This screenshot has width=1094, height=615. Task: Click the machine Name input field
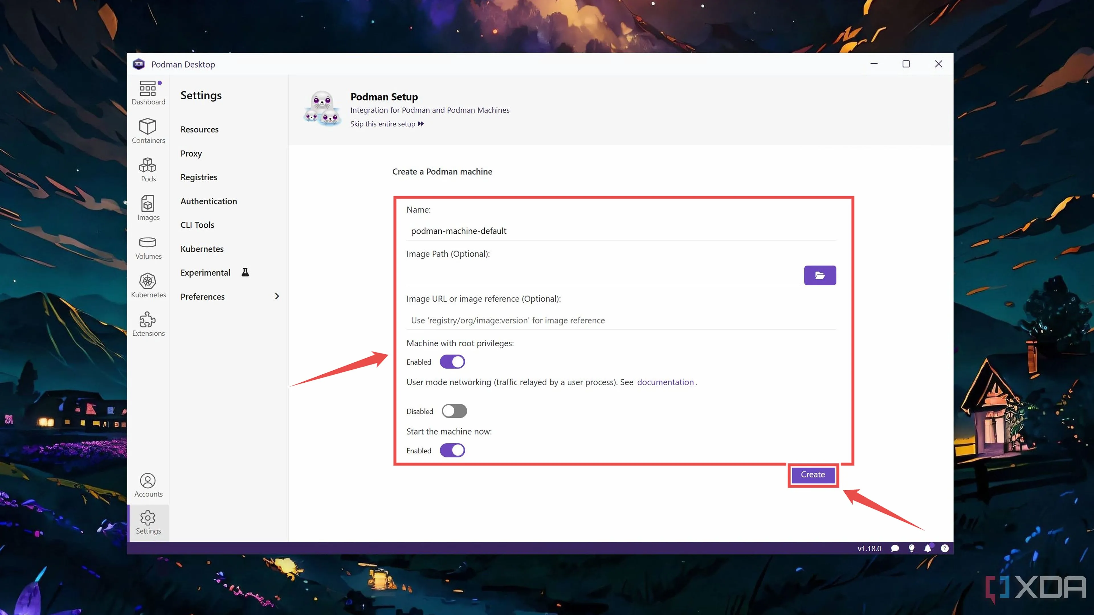coord(621,231)
